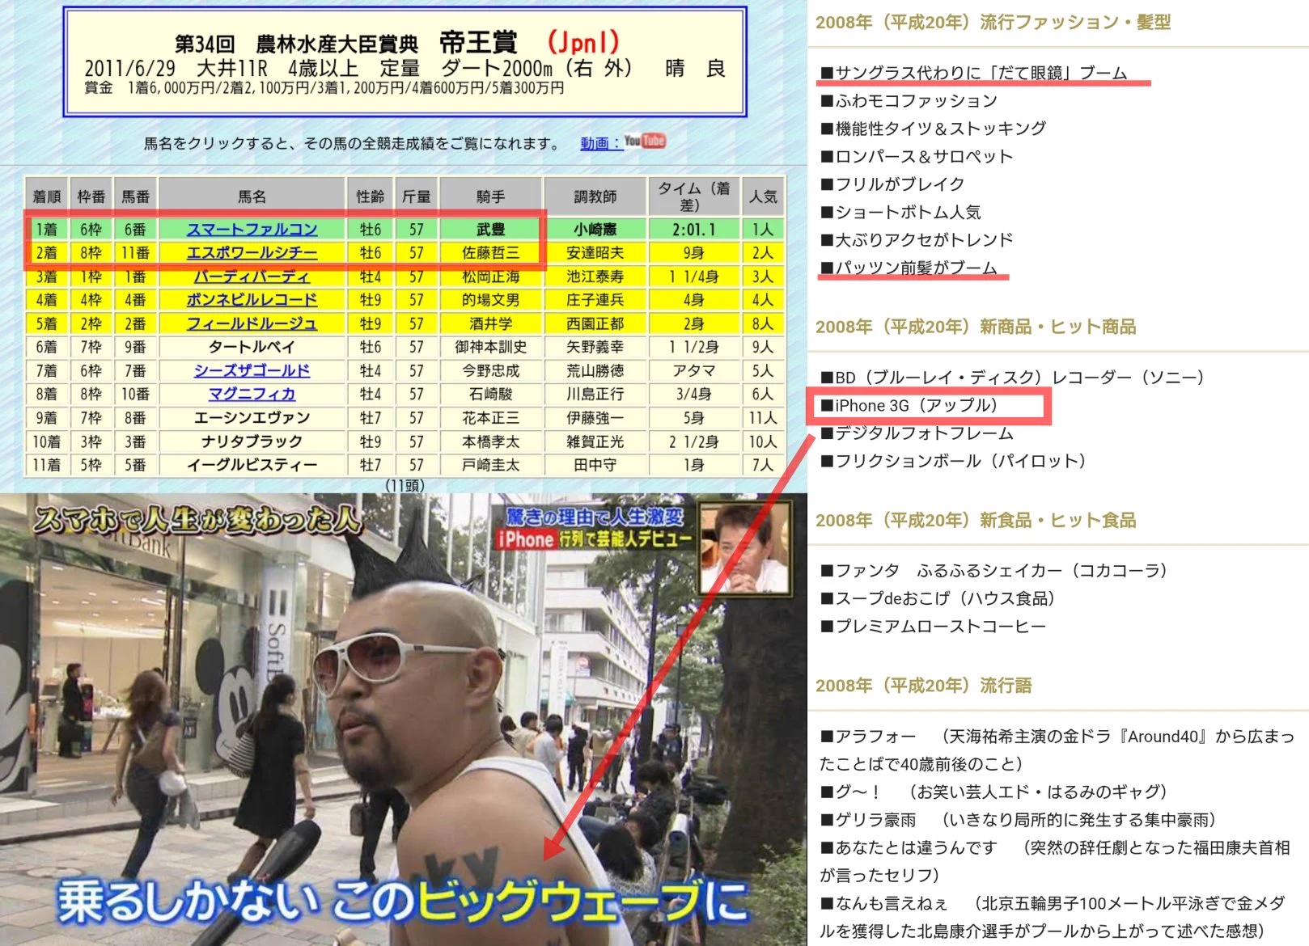Click the スマホで人生が変わった人 caption
Screen dimensions: 1309x946
[x=197, y=519]
